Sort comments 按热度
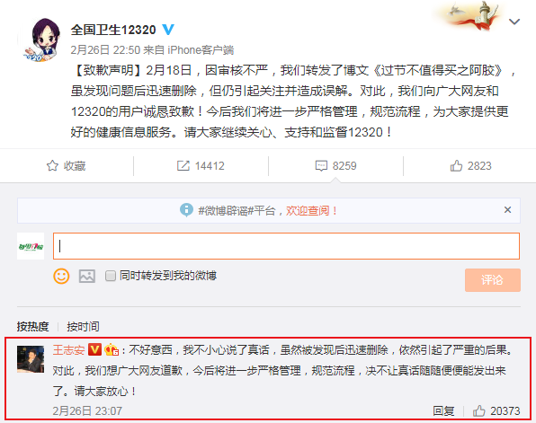The width and height of the screenshot is (536, 423). tap(32, 326)
